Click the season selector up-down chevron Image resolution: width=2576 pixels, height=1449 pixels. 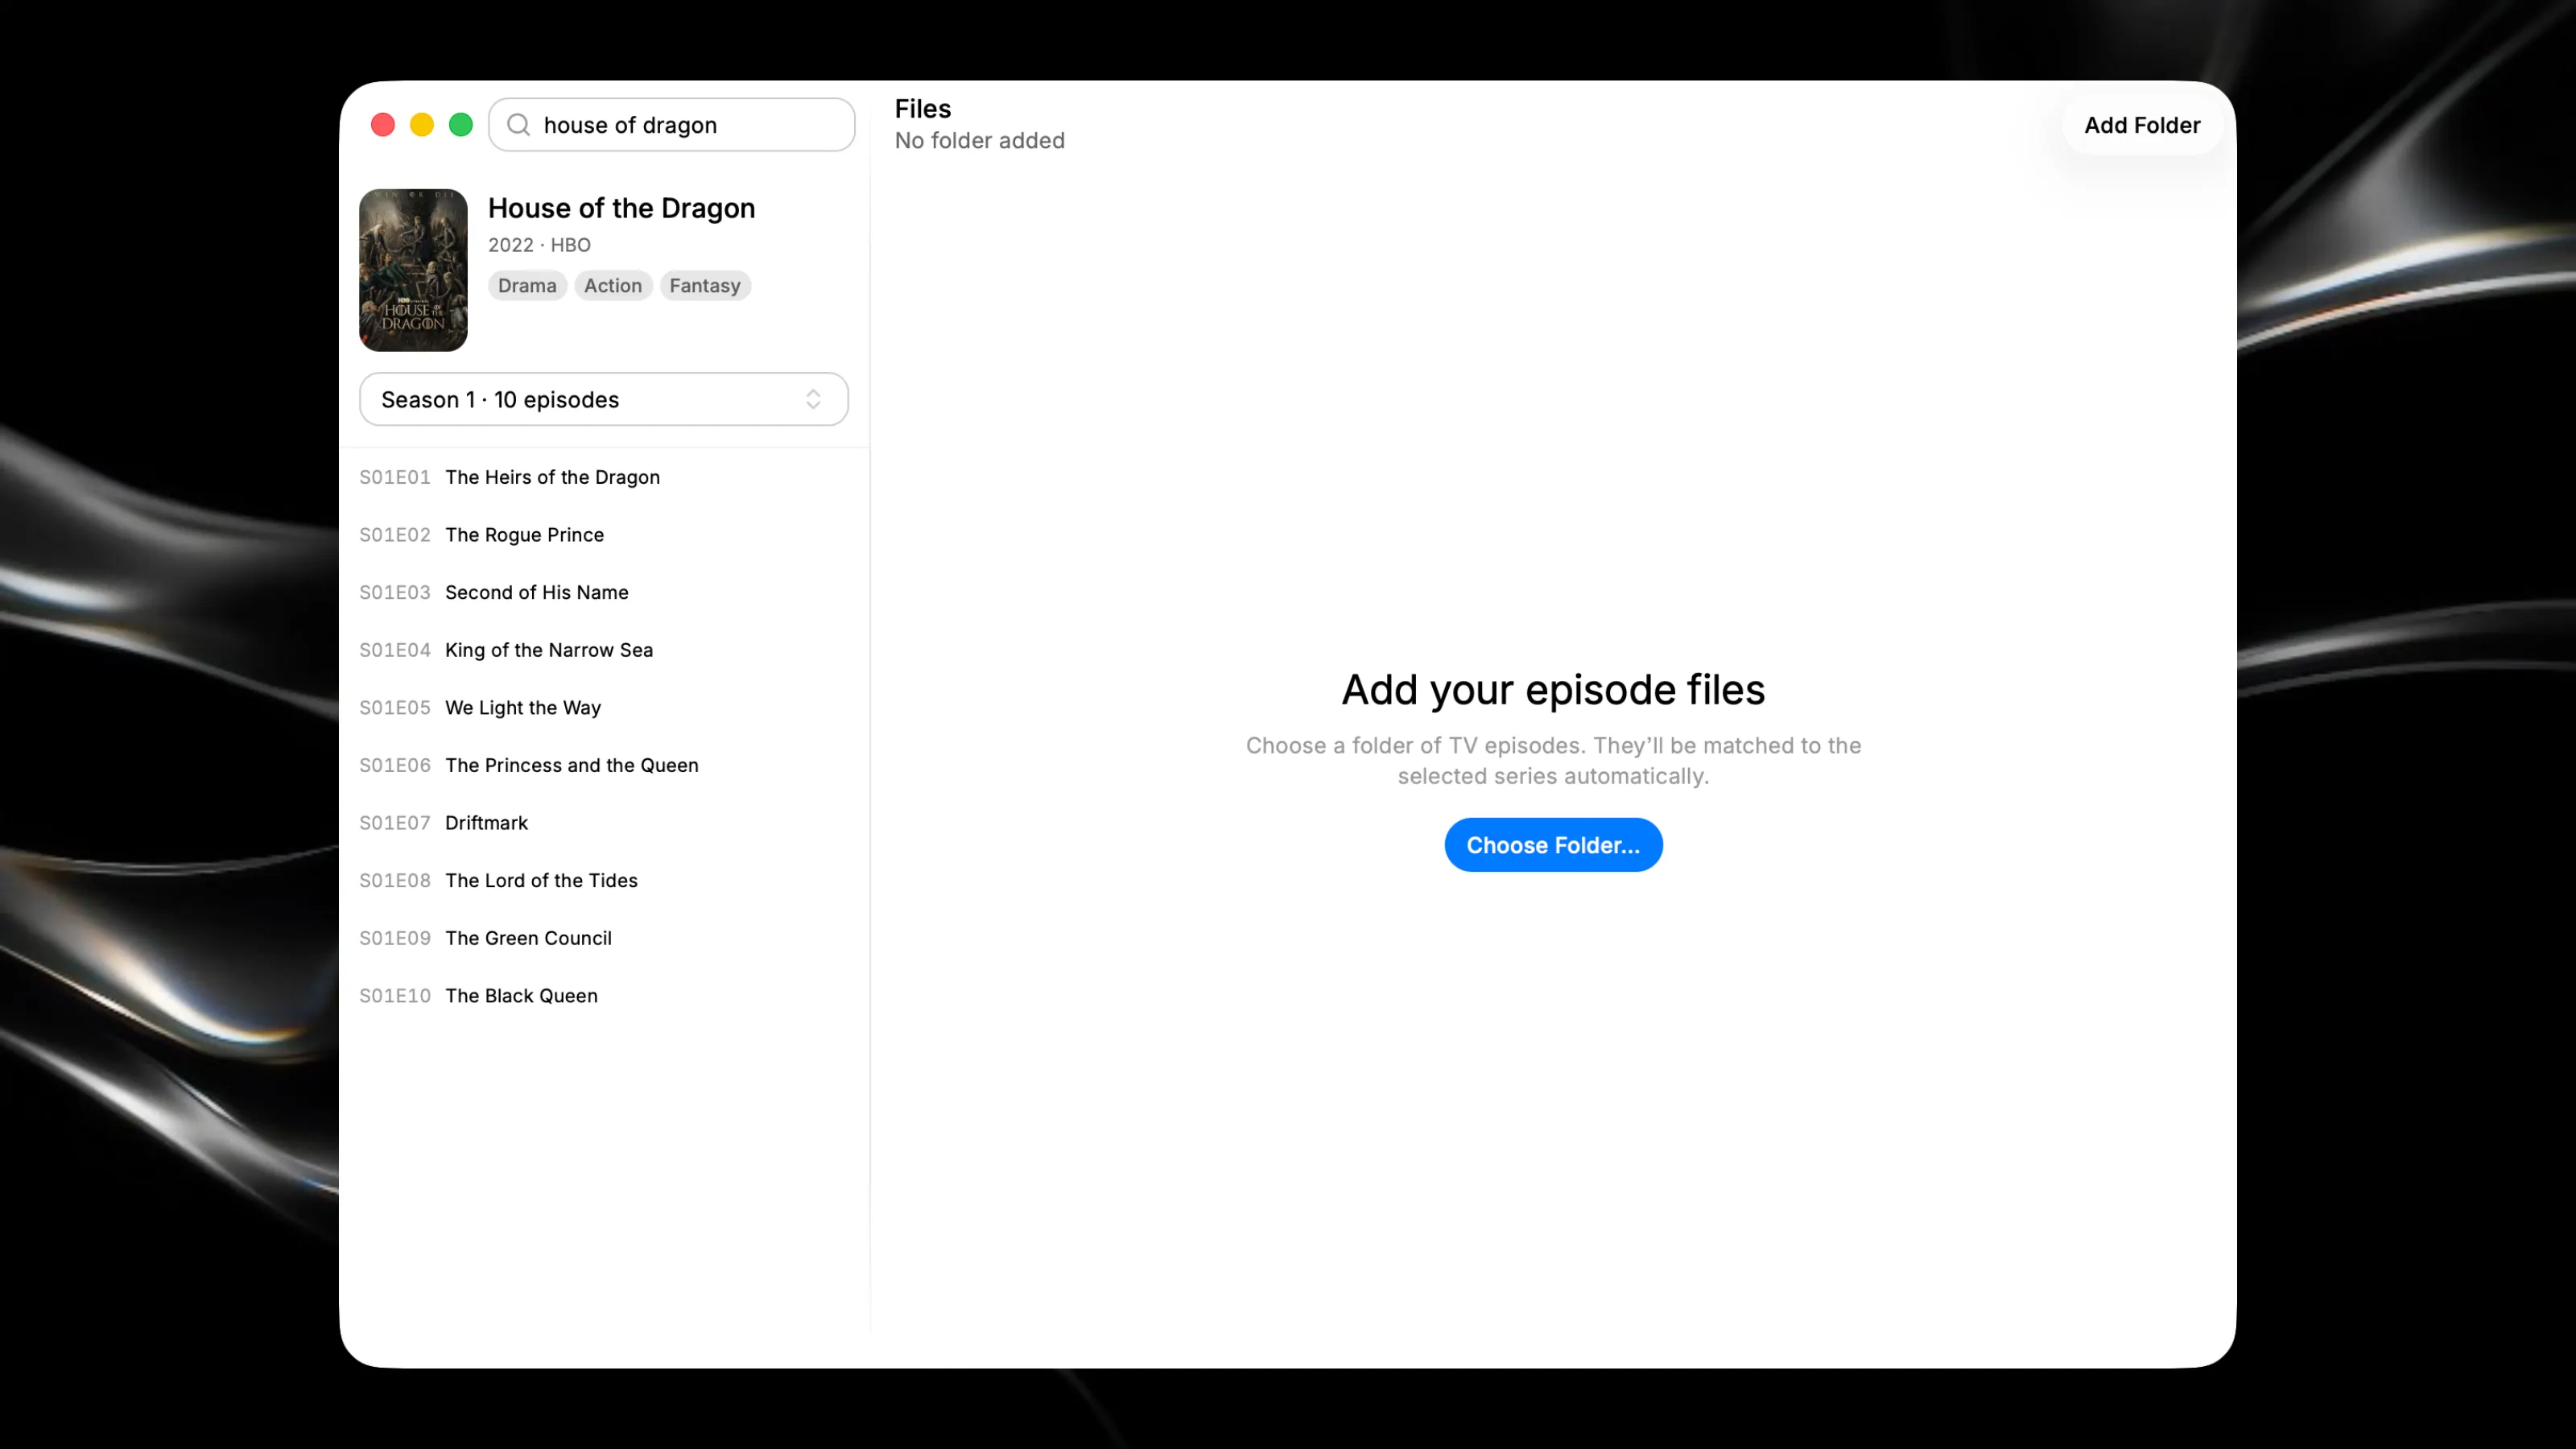(x=813, y=400)
